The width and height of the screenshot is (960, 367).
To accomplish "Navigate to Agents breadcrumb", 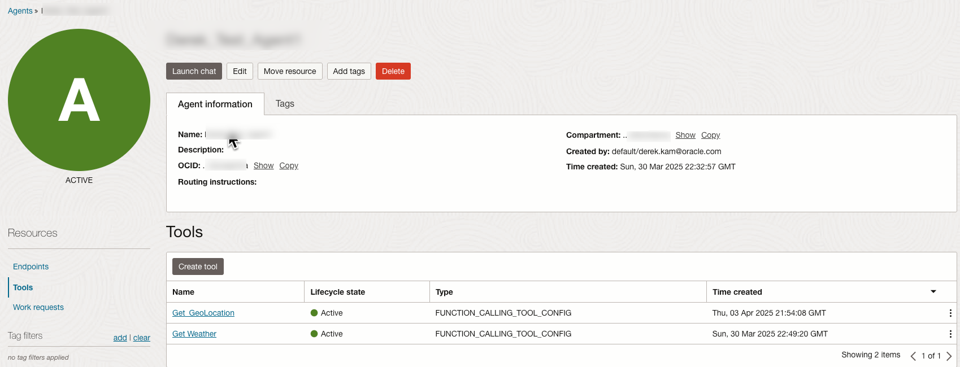I will [x=20, y=11].
